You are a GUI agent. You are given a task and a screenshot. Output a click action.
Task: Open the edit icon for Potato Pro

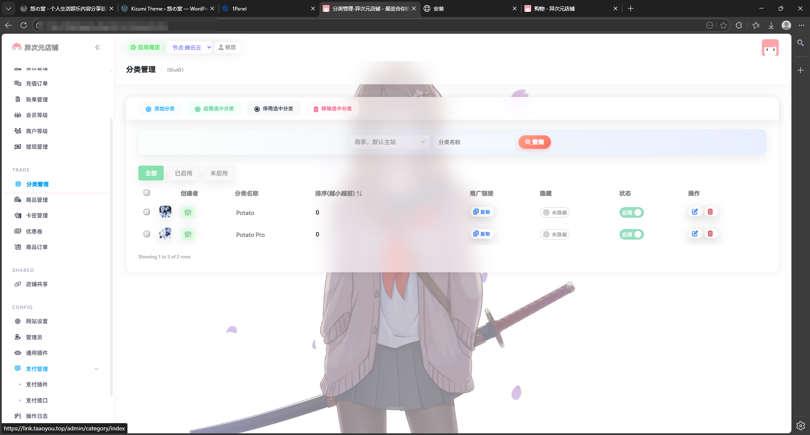coord(695,234)
